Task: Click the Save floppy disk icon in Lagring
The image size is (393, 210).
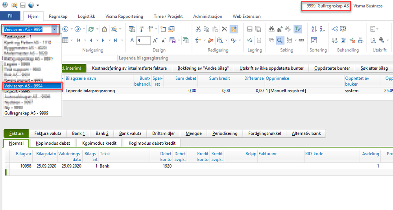Action: (249, 29)
